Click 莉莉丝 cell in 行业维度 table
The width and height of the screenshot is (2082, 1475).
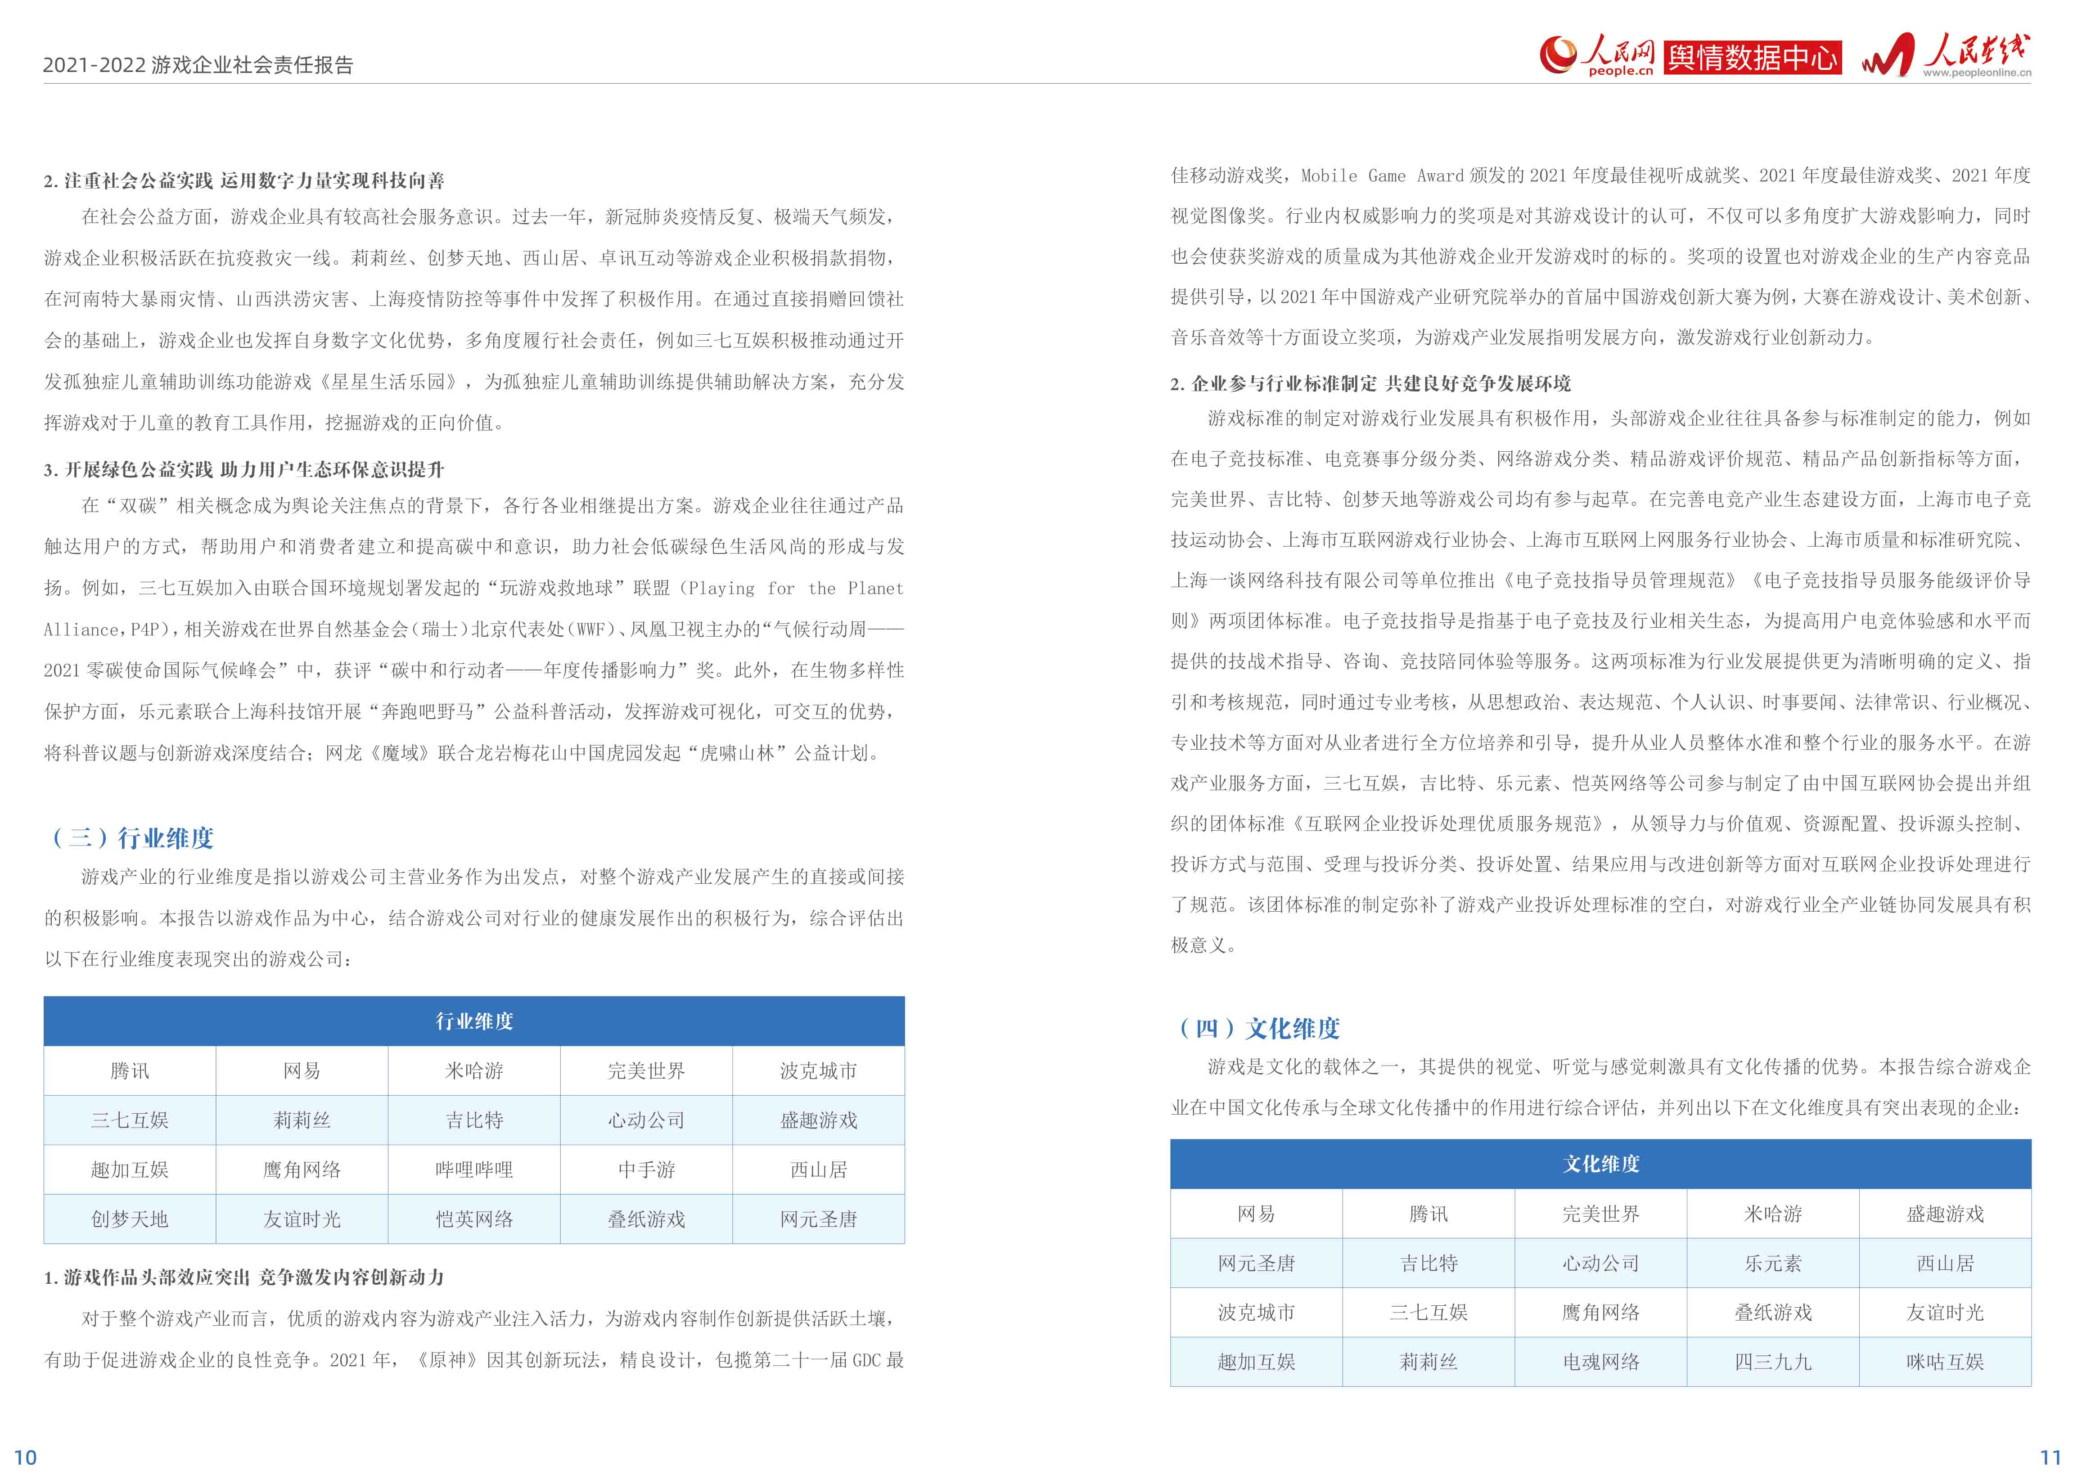point(302,1120)
